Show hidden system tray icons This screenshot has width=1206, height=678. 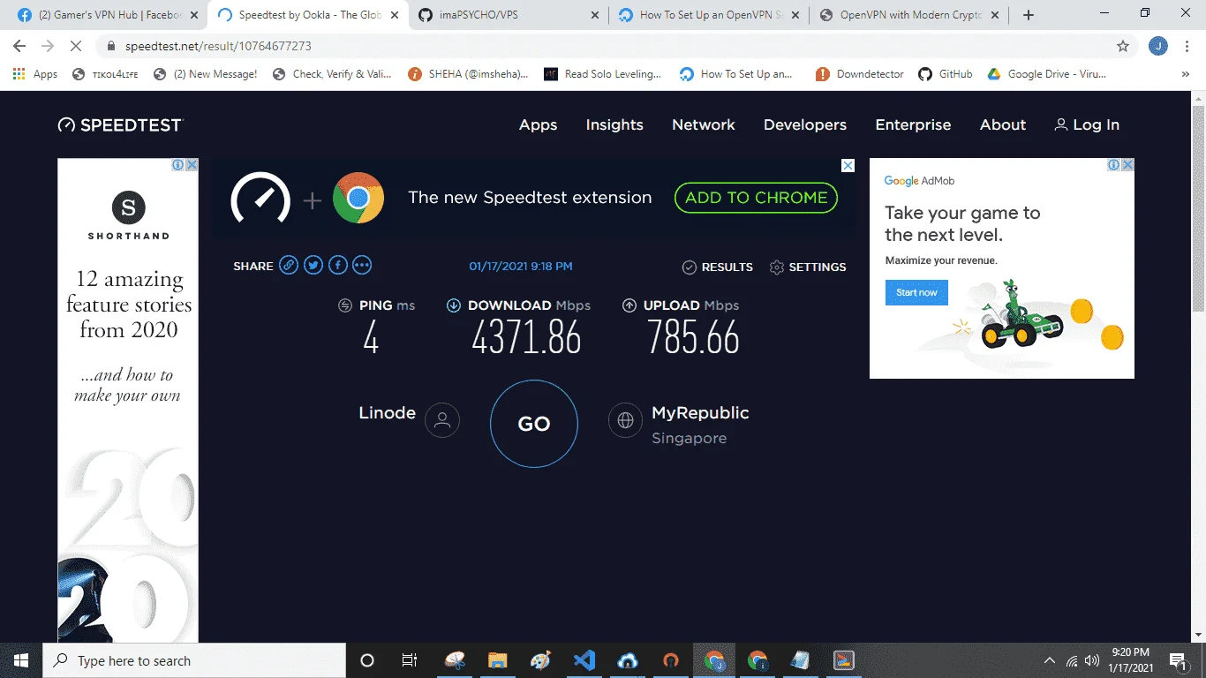coord(1050,660)
